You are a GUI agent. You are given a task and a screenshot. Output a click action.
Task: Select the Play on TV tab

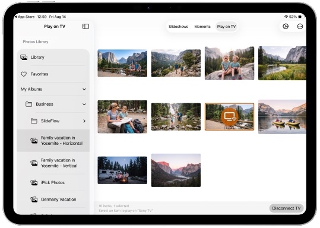(x=226, y=27)
